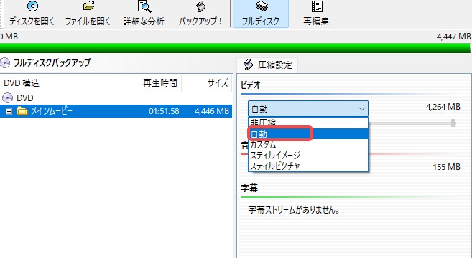Click the メインムービー folder icon
This screenshot has height=258, width=472.
(22, 111)
